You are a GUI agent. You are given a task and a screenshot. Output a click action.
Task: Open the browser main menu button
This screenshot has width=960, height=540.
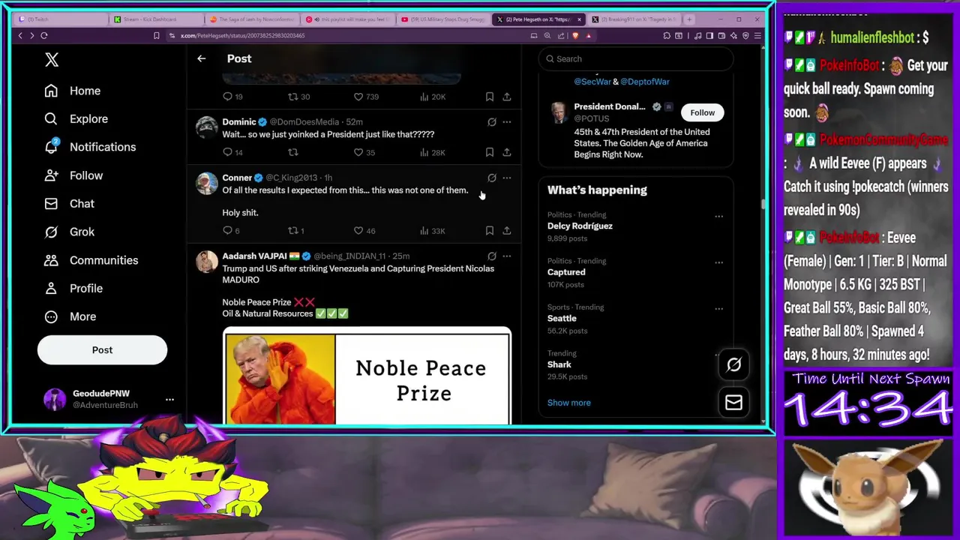[757, 35]
